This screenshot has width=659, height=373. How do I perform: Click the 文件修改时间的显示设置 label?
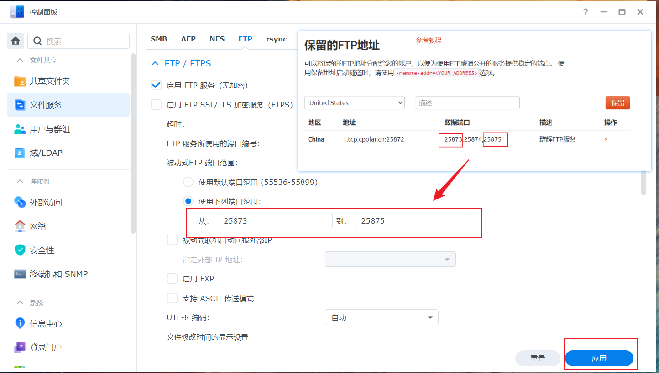click(208, 337)
